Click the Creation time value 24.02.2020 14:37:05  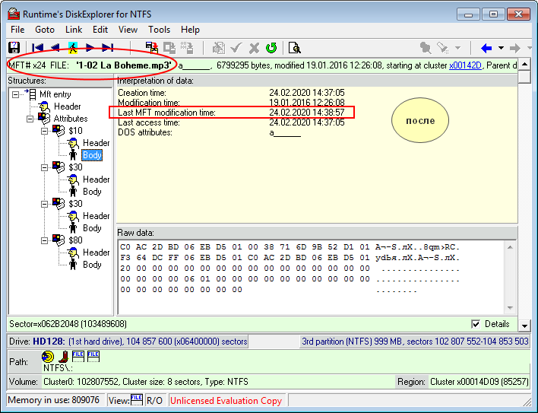click(x=307, y=93)
